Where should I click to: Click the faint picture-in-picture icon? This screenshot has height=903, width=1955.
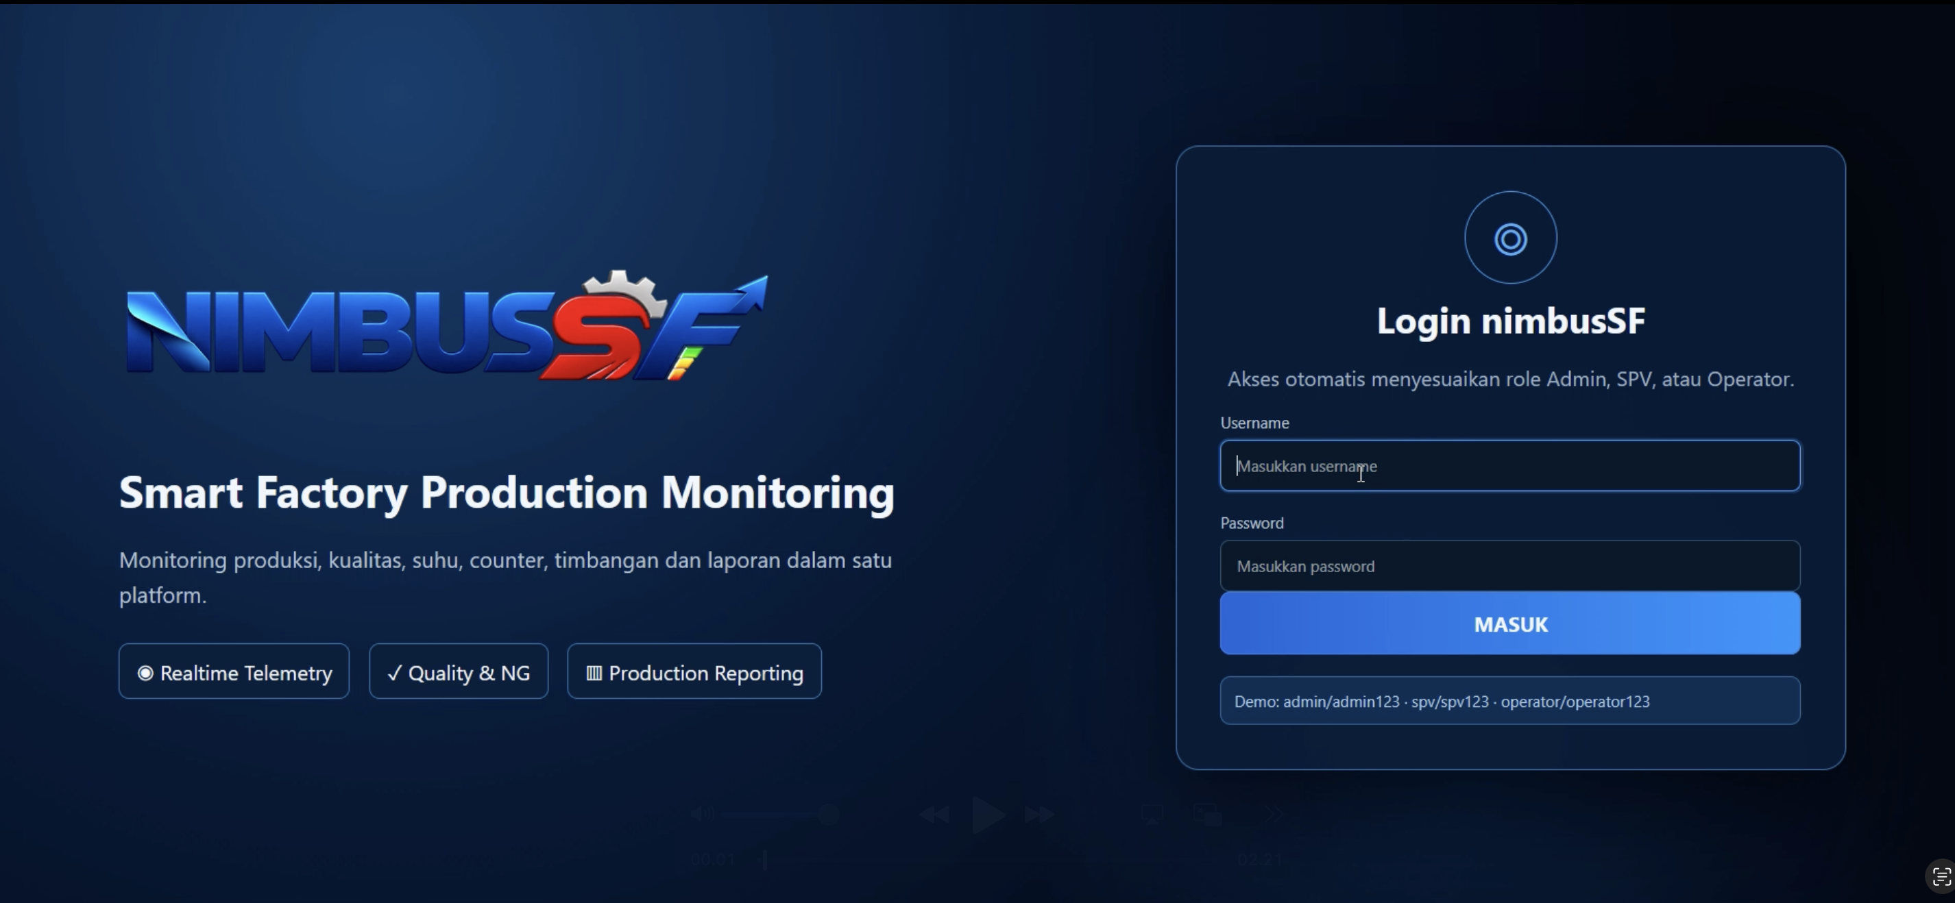[x=1207, y=815]
